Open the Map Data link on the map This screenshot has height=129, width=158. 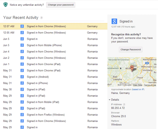coord(138,85)
